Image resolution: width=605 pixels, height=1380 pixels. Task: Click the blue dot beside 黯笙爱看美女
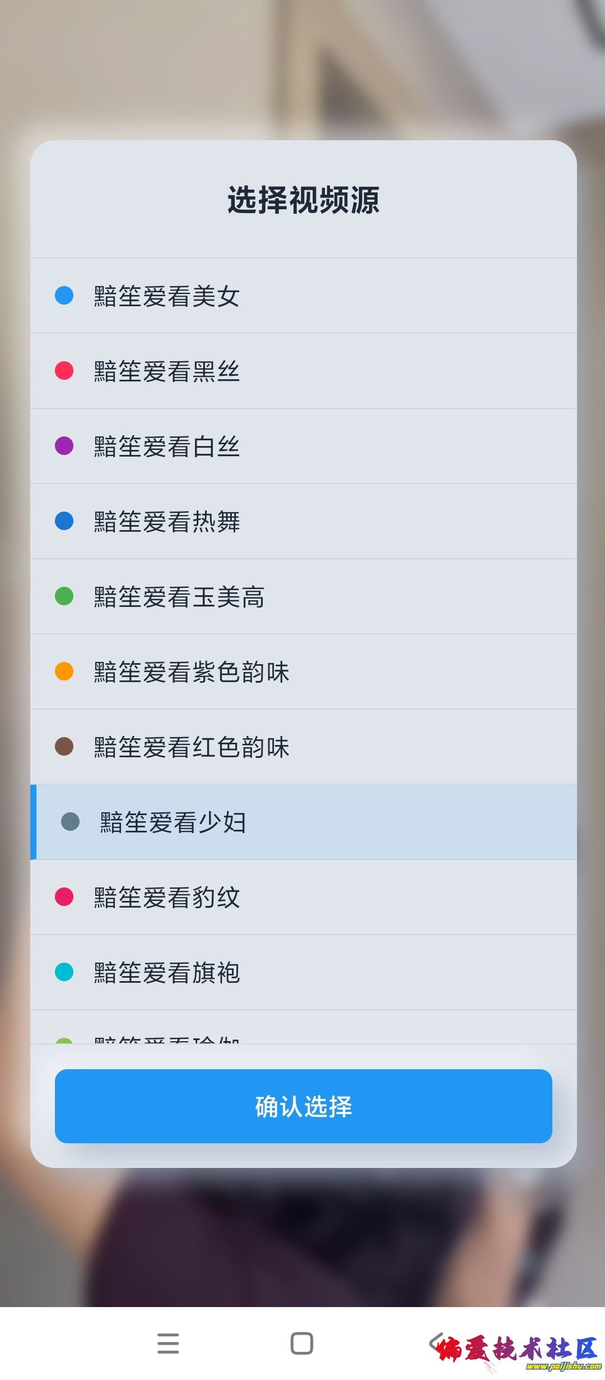click(x=64, y=296)
